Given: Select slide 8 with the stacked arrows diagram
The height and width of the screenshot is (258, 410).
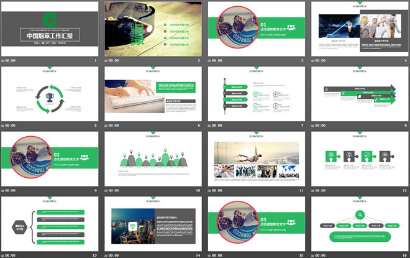Looking at the screenshot, I should [x=359, y=93].
